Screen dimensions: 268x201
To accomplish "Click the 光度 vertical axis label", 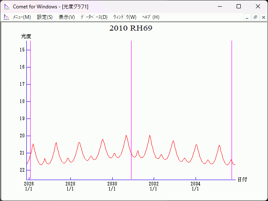I will tap(26, 36).
